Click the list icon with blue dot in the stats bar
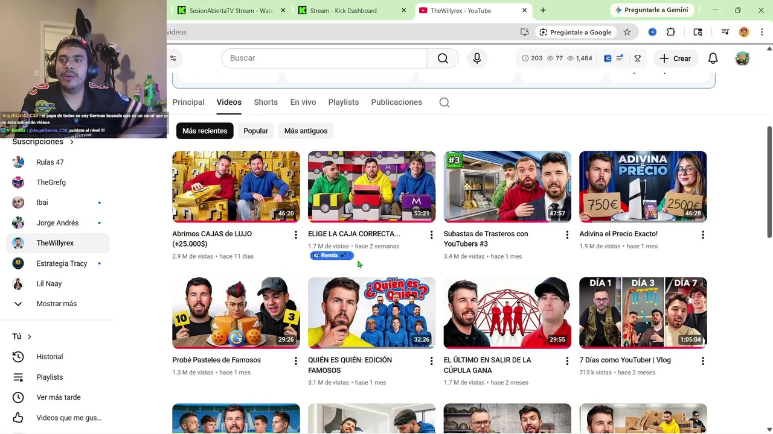 [619, 58]
